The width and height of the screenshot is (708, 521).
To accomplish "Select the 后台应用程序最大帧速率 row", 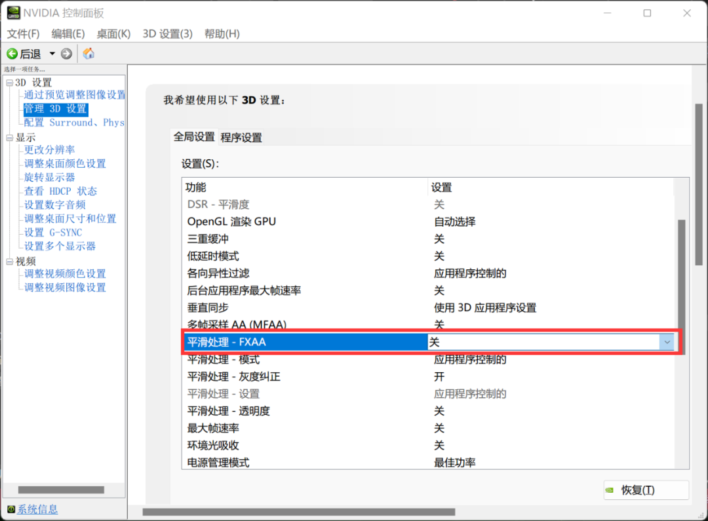I will coord(429,290).
